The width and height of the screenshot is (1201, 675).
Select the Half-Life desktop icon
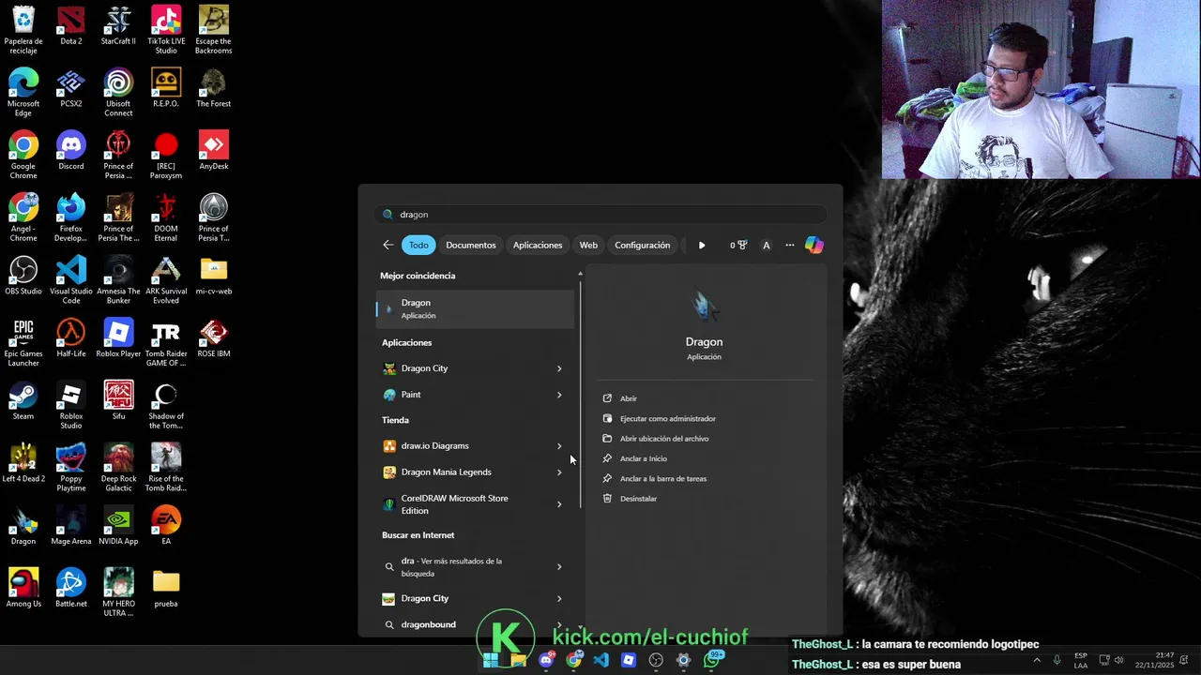[x=70, y=339]
